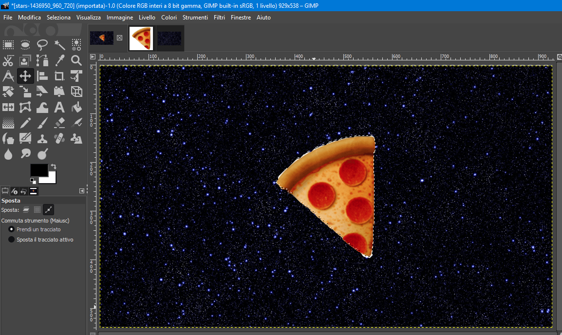Select the Scale tool
Image resolution: width=562 pixels, height=335 pixels.
(25, 92)
